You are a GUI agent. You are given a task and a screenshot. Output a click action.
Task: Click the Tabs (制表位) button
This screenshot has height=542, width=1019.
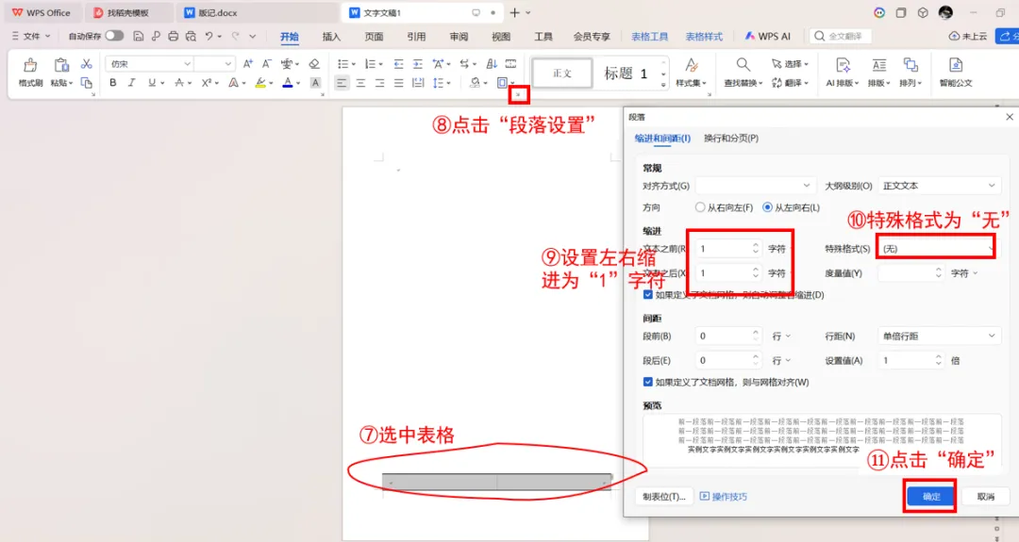[664, 497]
